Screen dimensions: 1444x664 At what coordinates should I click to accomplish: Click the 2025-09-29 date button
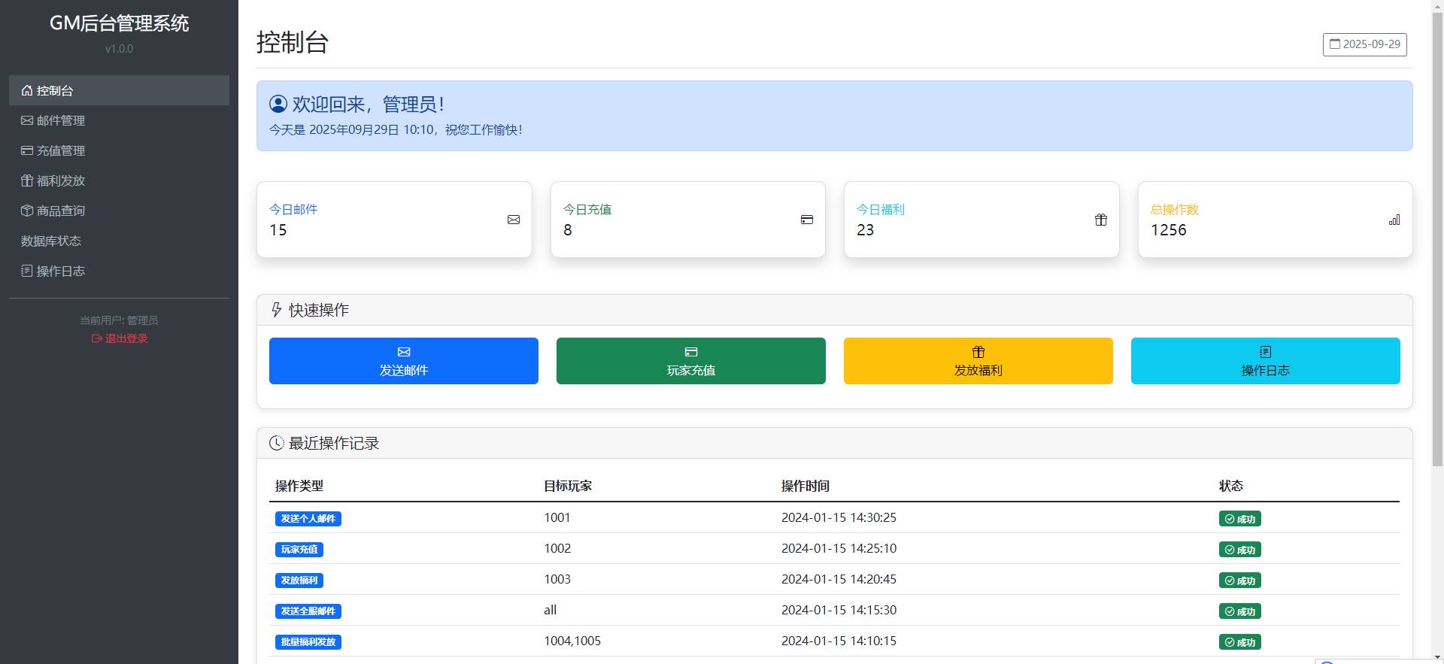click(x=1364, y=44)
